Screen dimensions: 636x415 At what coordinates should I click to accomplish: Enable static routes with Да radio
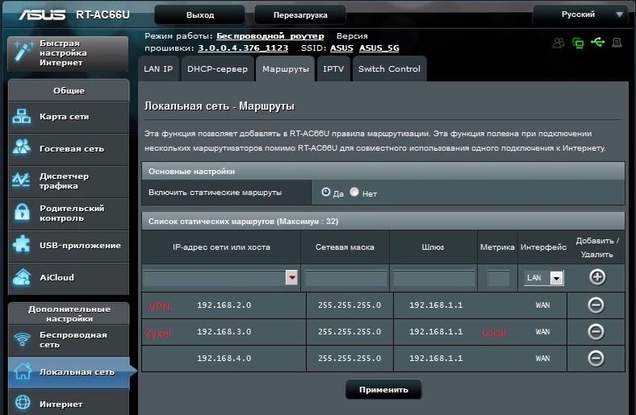tap(326, 192)
